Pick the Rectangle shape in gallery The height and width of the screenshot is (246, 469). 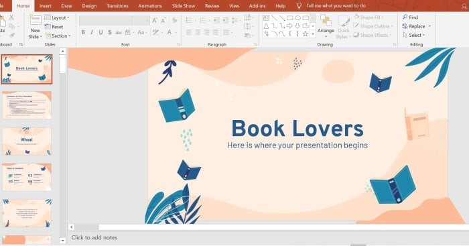tap(289, 18)
